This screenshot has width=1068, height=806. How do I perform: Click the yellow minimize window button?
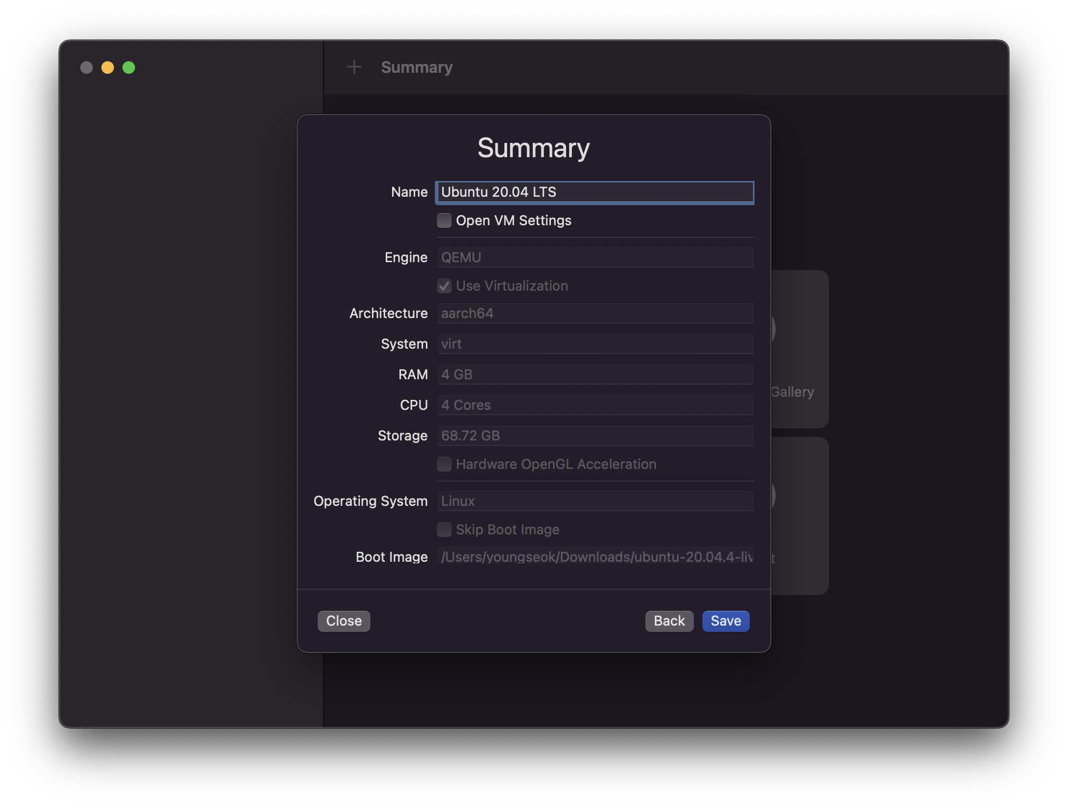click(x=108, y=68)
